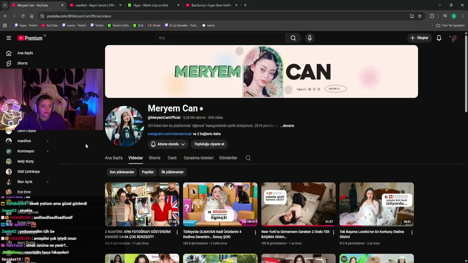The width and height of the screenshot is (468, 263).
Task: Open Hype - Twitch bookmark
Action: 26,26
